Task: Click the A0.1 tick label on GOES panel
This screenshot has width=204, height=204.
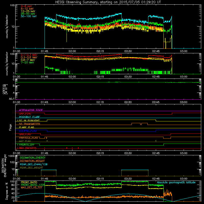Action: (12, 99)
